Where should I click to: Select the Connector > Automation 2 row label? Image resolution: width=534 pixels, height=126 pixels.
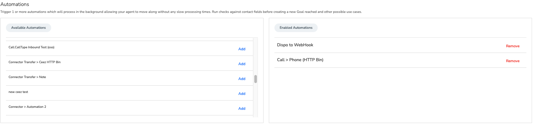tap(27, 107)
